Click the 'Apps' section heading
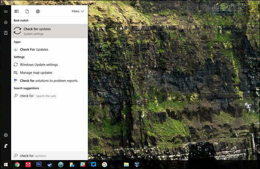This screenshot has height=169, width=260. tap(17, 42)
